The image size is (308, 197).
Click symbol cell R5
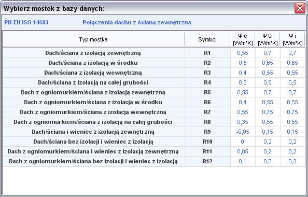(x=207, y=92)
